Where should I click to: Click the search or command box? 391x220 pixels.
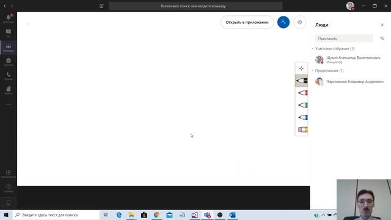pyautogui.click(x=195, y=6)
